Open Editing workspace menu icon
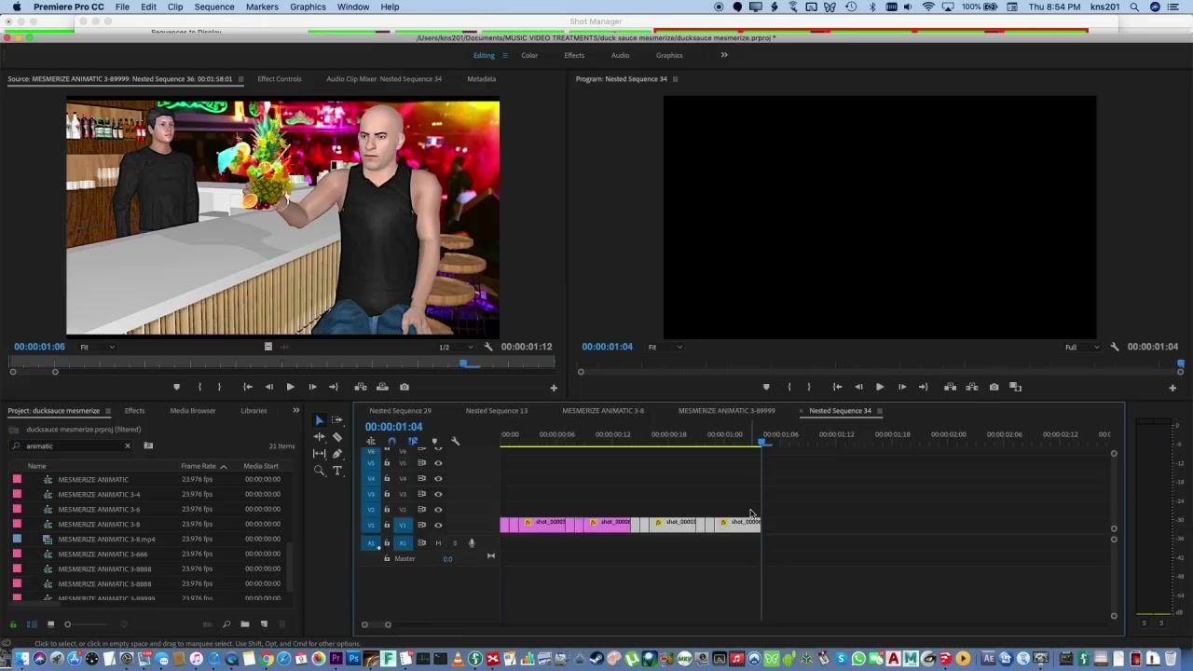This screenshot has height=671, width=1193. 505,55
